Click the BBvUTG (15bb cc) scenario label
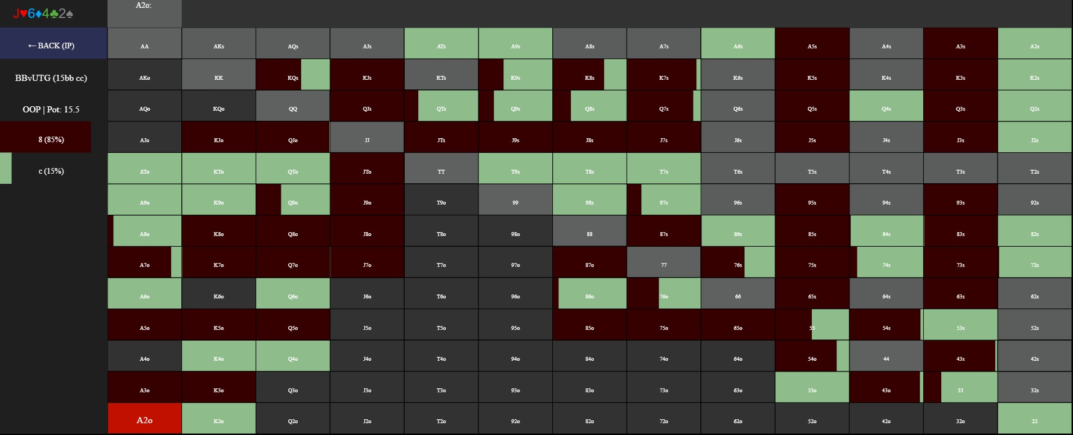 [x=51, y=78]
